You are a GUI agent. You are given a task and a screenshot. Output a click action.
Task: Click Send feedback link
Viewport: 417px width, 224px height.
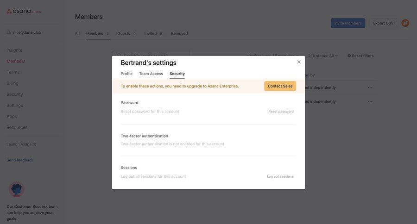[20, 160]
